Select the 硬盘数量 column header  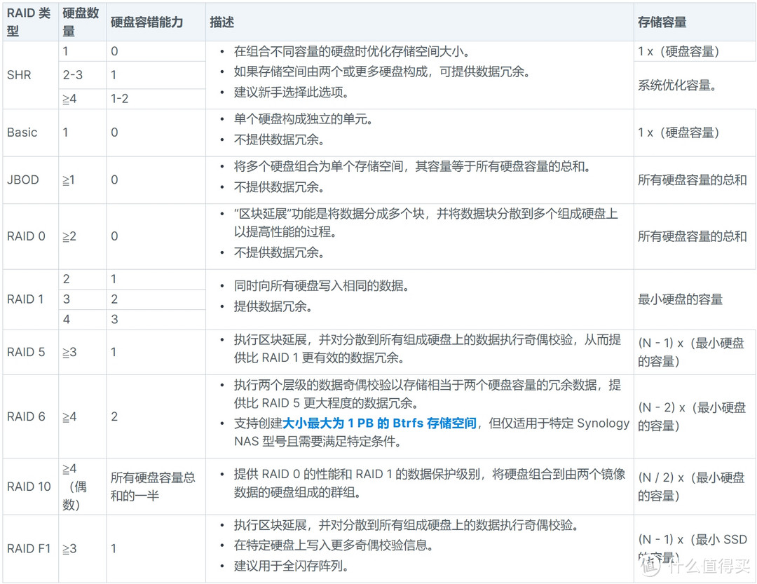[x=78, y=22]
